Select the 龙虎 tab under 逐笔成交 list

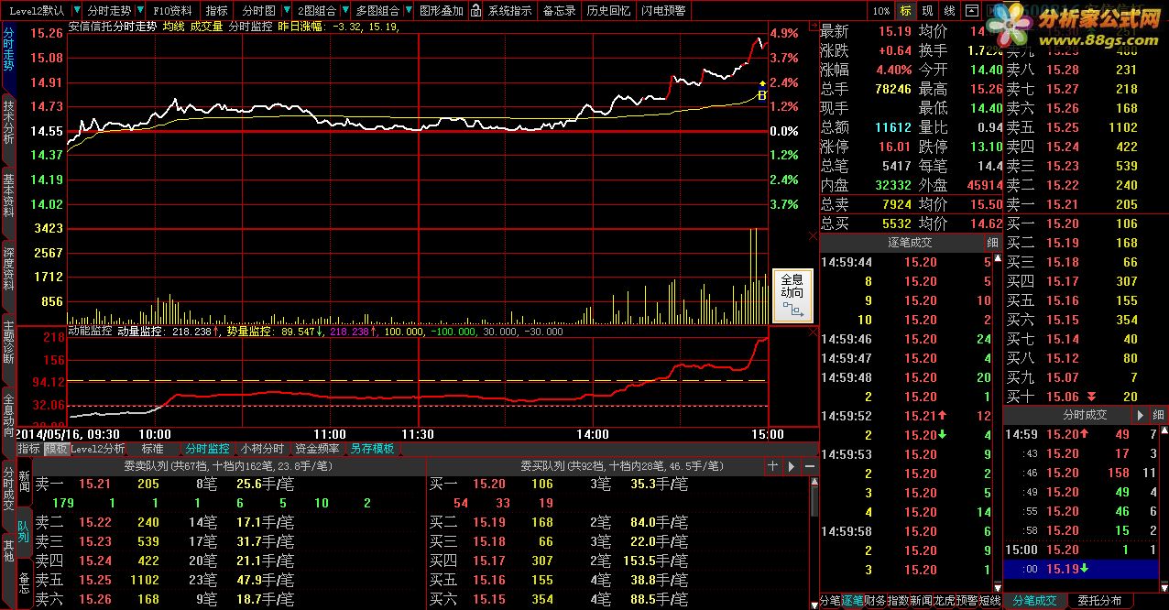pyautogui.click(x=944, y=601)
